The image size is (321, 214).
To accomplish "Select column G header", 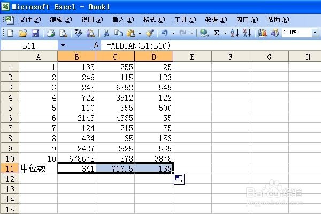I will click(269, 57).
